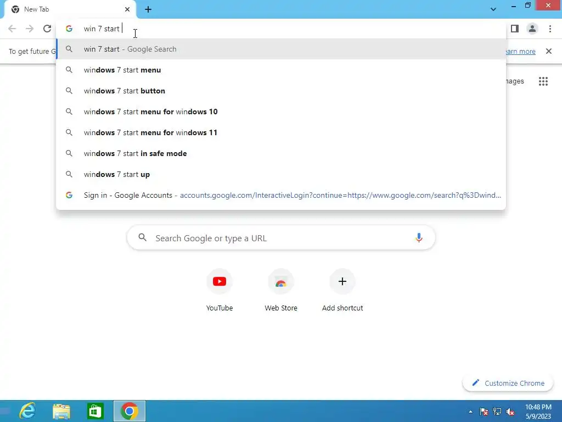This screenshot has height=422, width=562.
Task: Dismiss the info bar with X
Action: (x=549, y=51)
